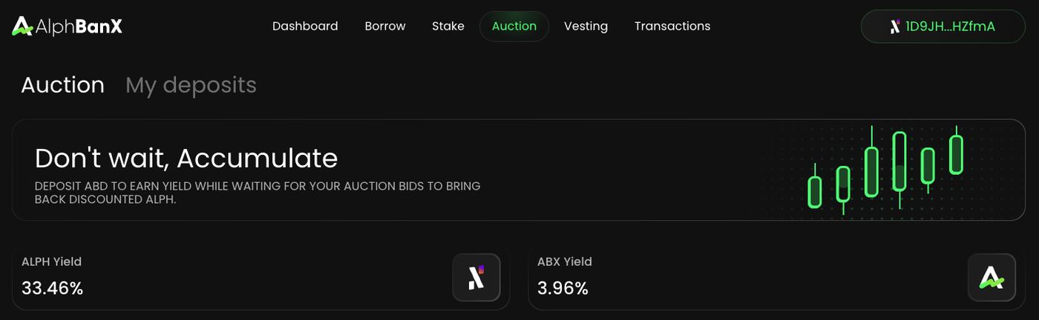Open the Dashboard page

click(305, 26)
